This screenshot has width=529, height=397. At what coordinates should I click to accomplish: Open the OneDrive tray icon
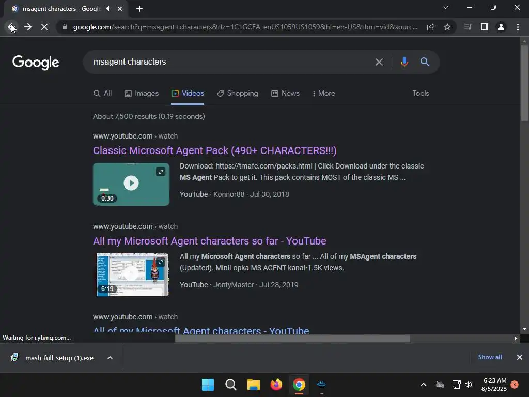tap(440, 385)
